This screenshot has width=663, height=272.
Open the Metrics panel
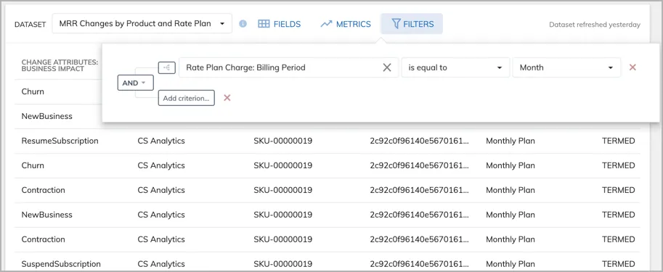tap(346, 24)
